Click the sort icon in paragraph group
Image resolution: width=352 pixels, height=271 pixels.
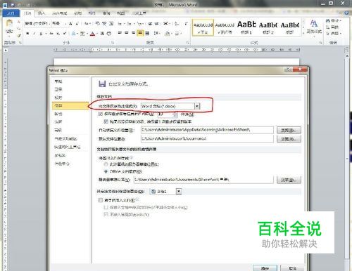[177, 24]
